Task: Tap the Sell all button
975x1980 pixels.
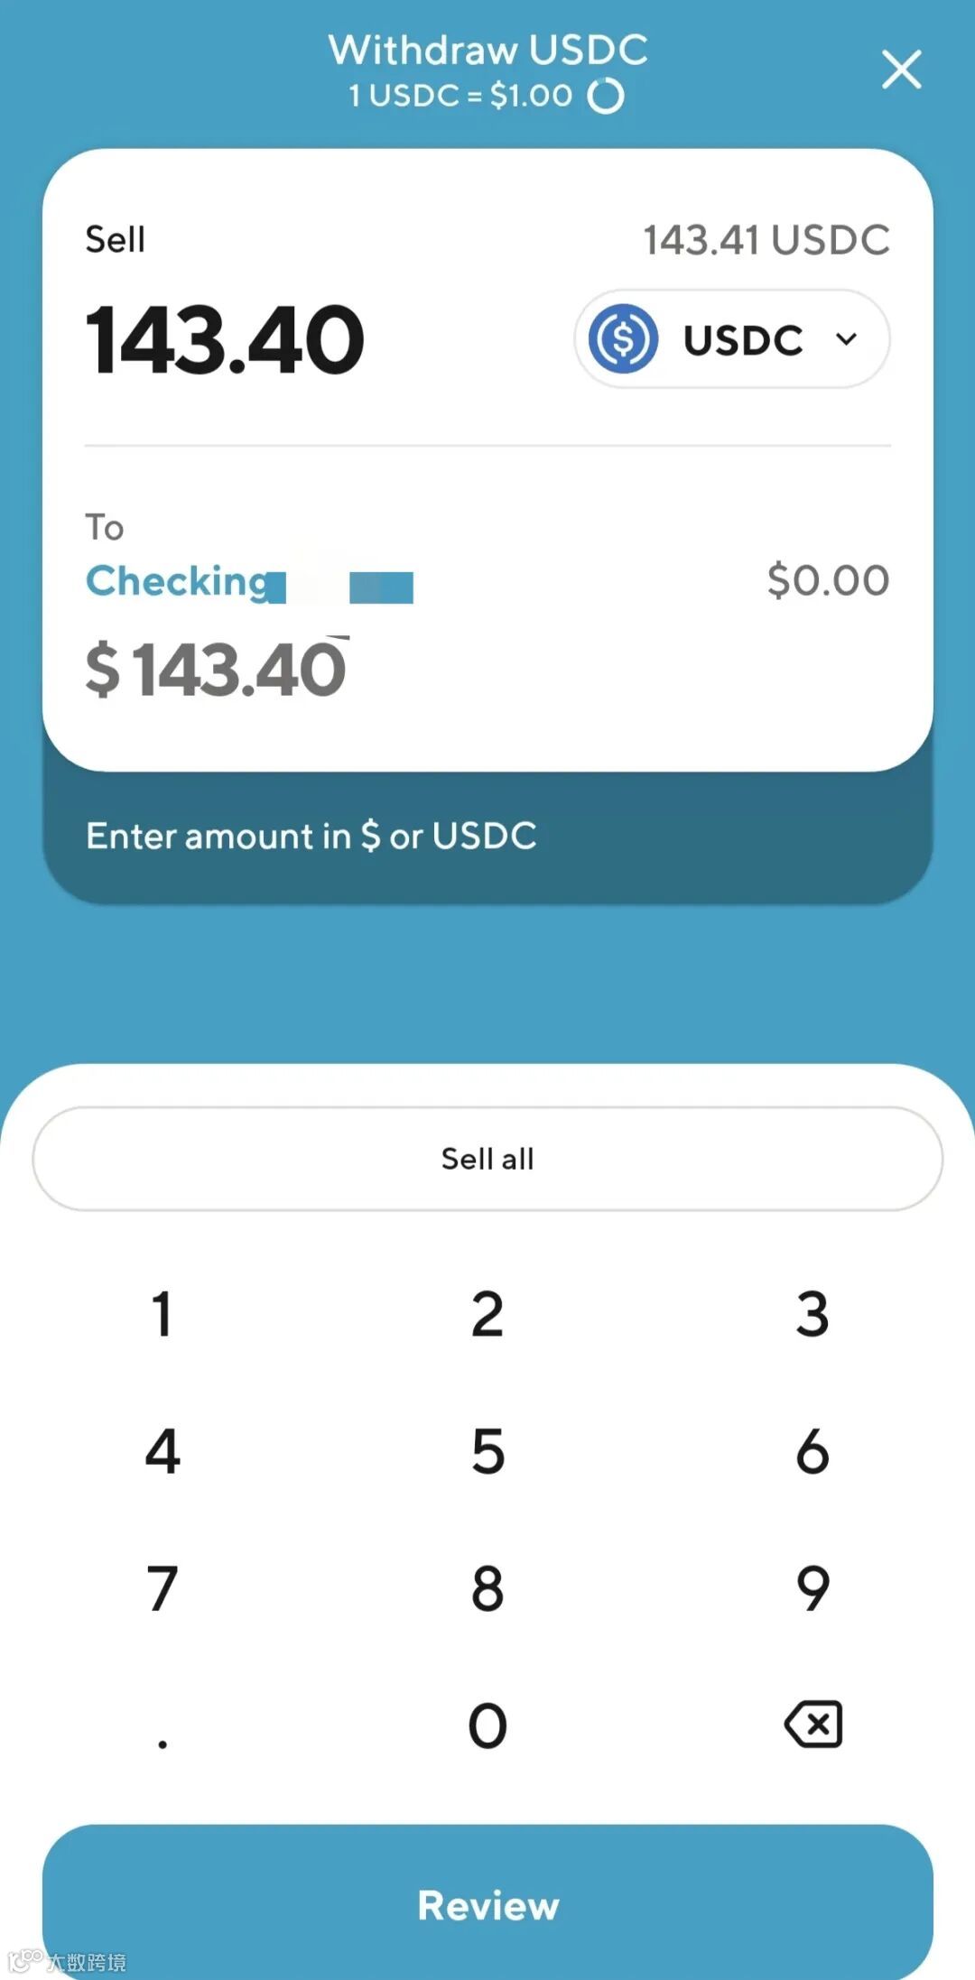Action: click(x=487, y=1159)
